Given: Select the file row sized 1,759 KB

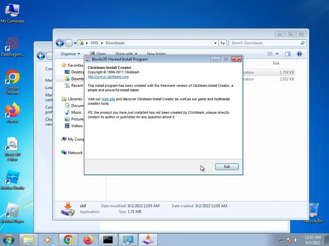Looking at the screenshot, I should tap(269, 72).
